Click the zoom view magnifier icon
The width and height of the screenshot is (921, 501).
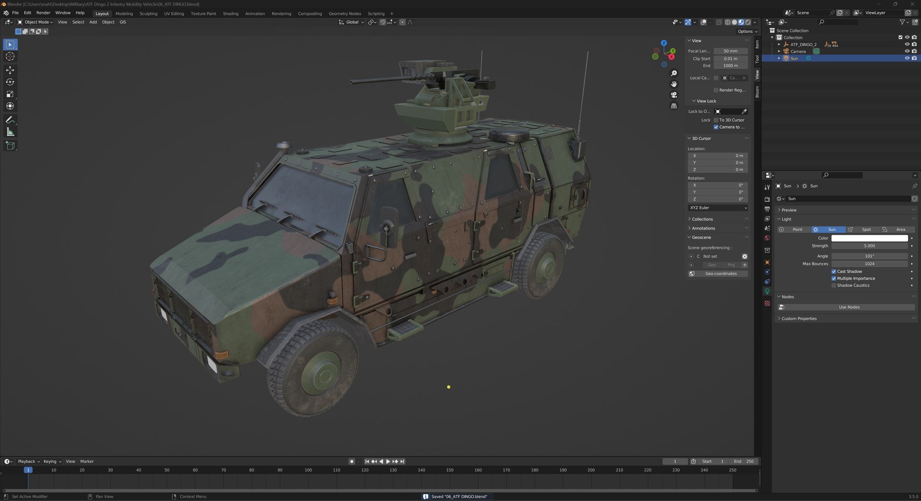(x=673, y=73)
